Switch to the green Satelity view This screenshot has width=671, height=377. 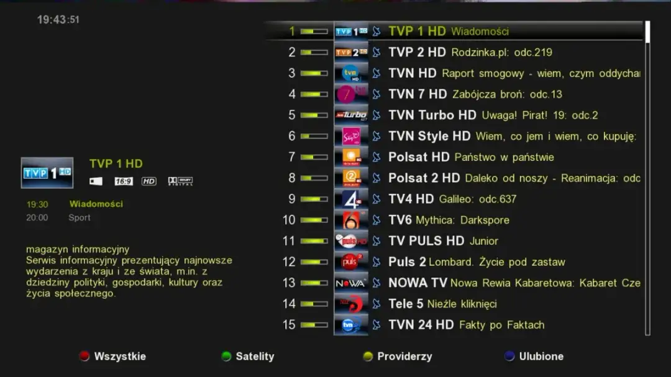[248, 357]
